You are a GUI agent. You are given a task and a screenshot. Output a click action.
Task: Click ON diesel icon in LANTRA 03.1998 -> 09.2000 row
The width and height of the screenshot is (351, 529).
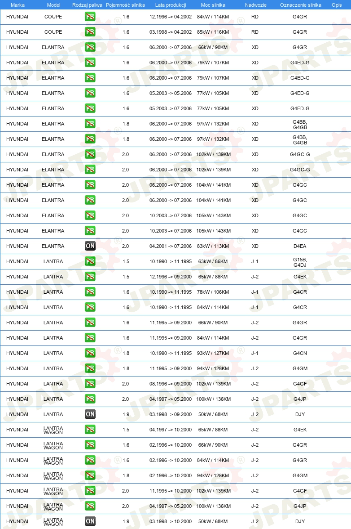[90, 414]
